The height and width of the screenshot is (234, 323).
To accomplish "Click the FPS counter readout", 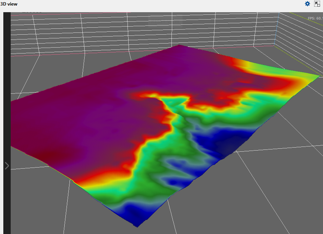I will pyautogui.click(x=315, y=18).
